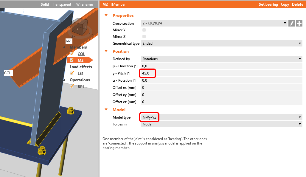Click Copy member button
306x177 pixels.
pyautogui.click(x=285, y=4)
